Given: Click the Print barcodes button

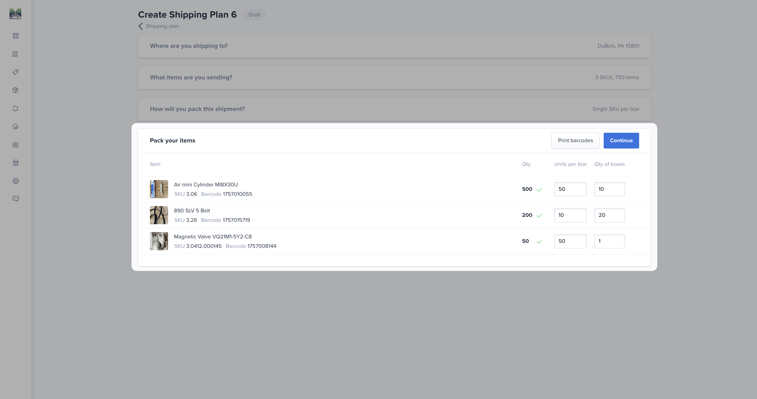Looking at the screenshot, I should click(x=576, y=141).
